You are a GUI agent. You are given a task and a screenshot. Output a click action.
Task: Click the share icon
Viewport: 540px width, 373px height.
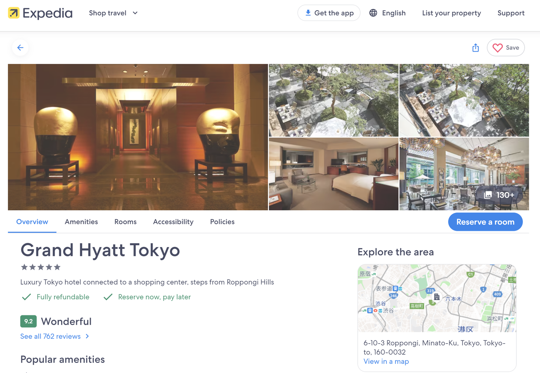475,48
